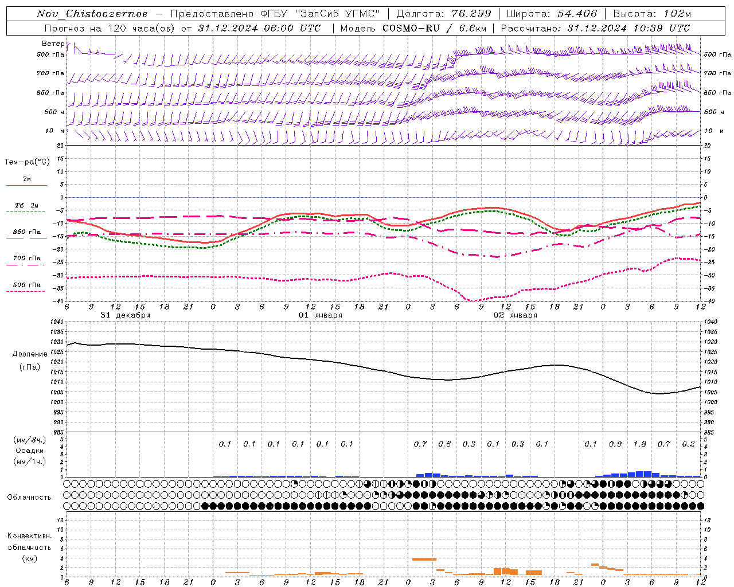Viewport: 734px width, 587px height.
Task: Click the 0.6 precipitation amount value
Action: (444, 444)
